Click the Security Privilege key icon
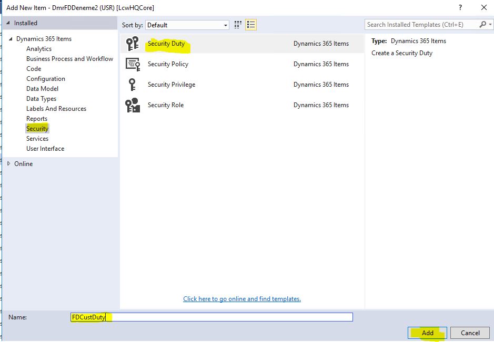The width and height of the screenshot is (494, 342). pyautogui.click(x=132, y=85)
